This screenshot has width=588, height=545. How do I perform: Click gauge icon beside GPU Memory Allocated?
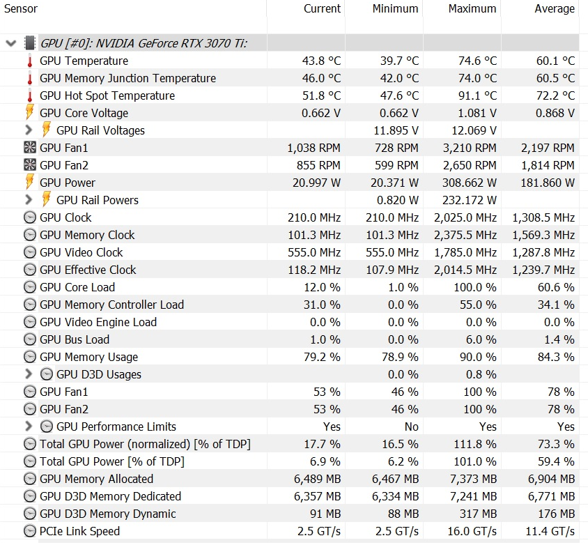pos(30,479)
